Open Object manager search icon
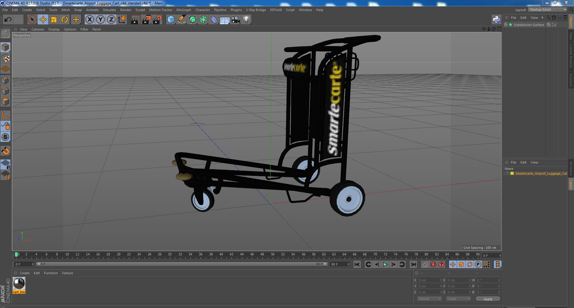This screenshot has height=308, width=574. [548, 18]
